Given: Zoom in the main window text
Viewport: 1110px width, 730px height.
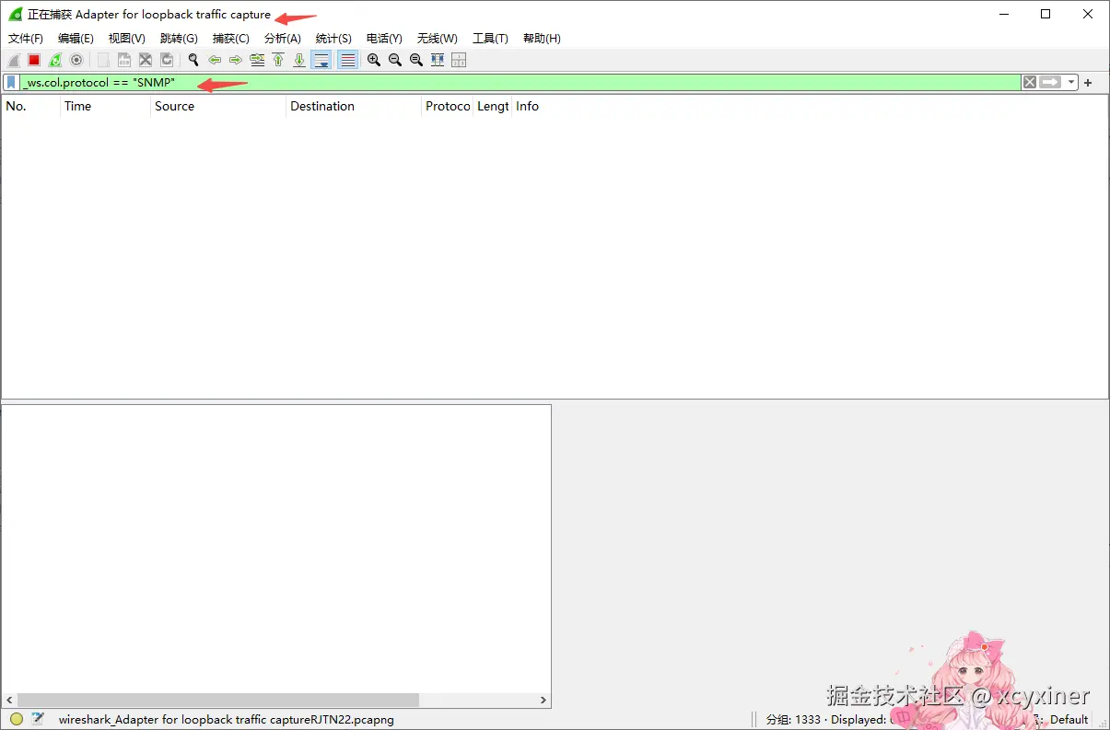Looking at the screenshot, I should coord(374,60).
